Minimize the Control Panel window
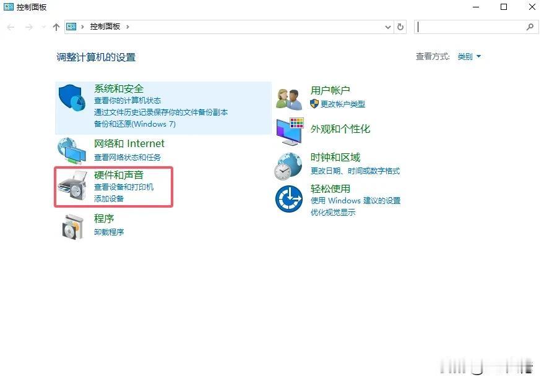The height and width of the screenshot is (385, 544). coord(476,7)
